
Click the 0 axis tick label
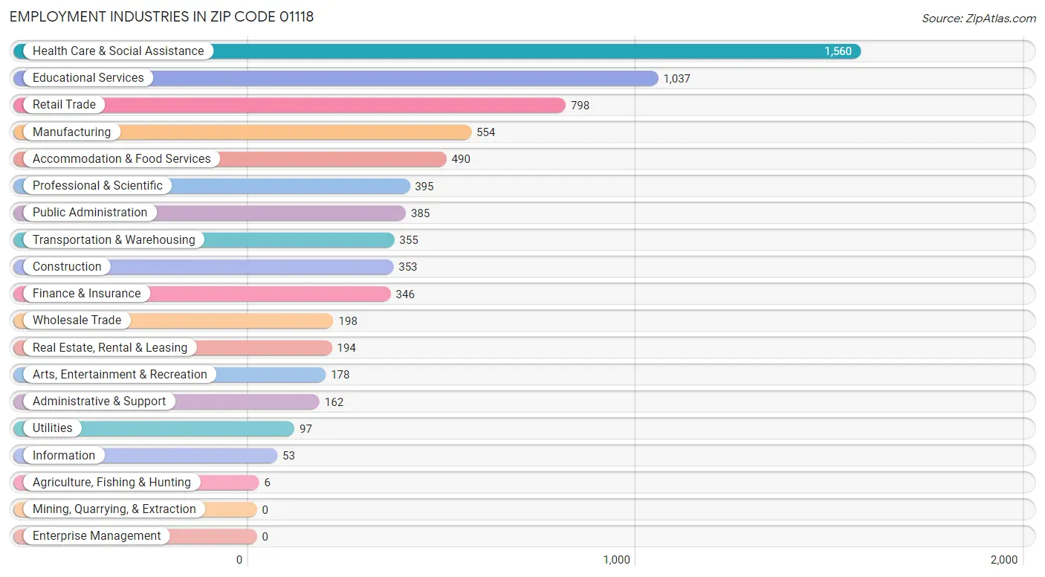(x=239, y=560)
